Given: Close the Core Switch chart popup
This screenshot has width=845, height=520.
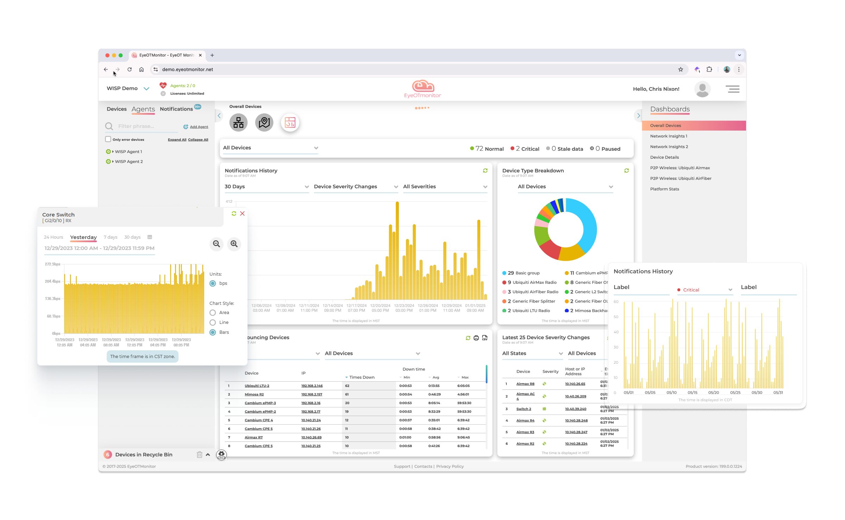Looking at the screenshot, I should [242, 214].
